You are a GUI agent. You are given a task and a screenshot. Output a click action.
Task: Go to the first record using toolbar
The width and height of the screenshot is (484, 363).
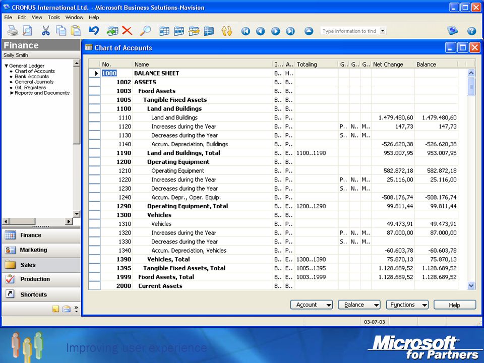[246, 31]
